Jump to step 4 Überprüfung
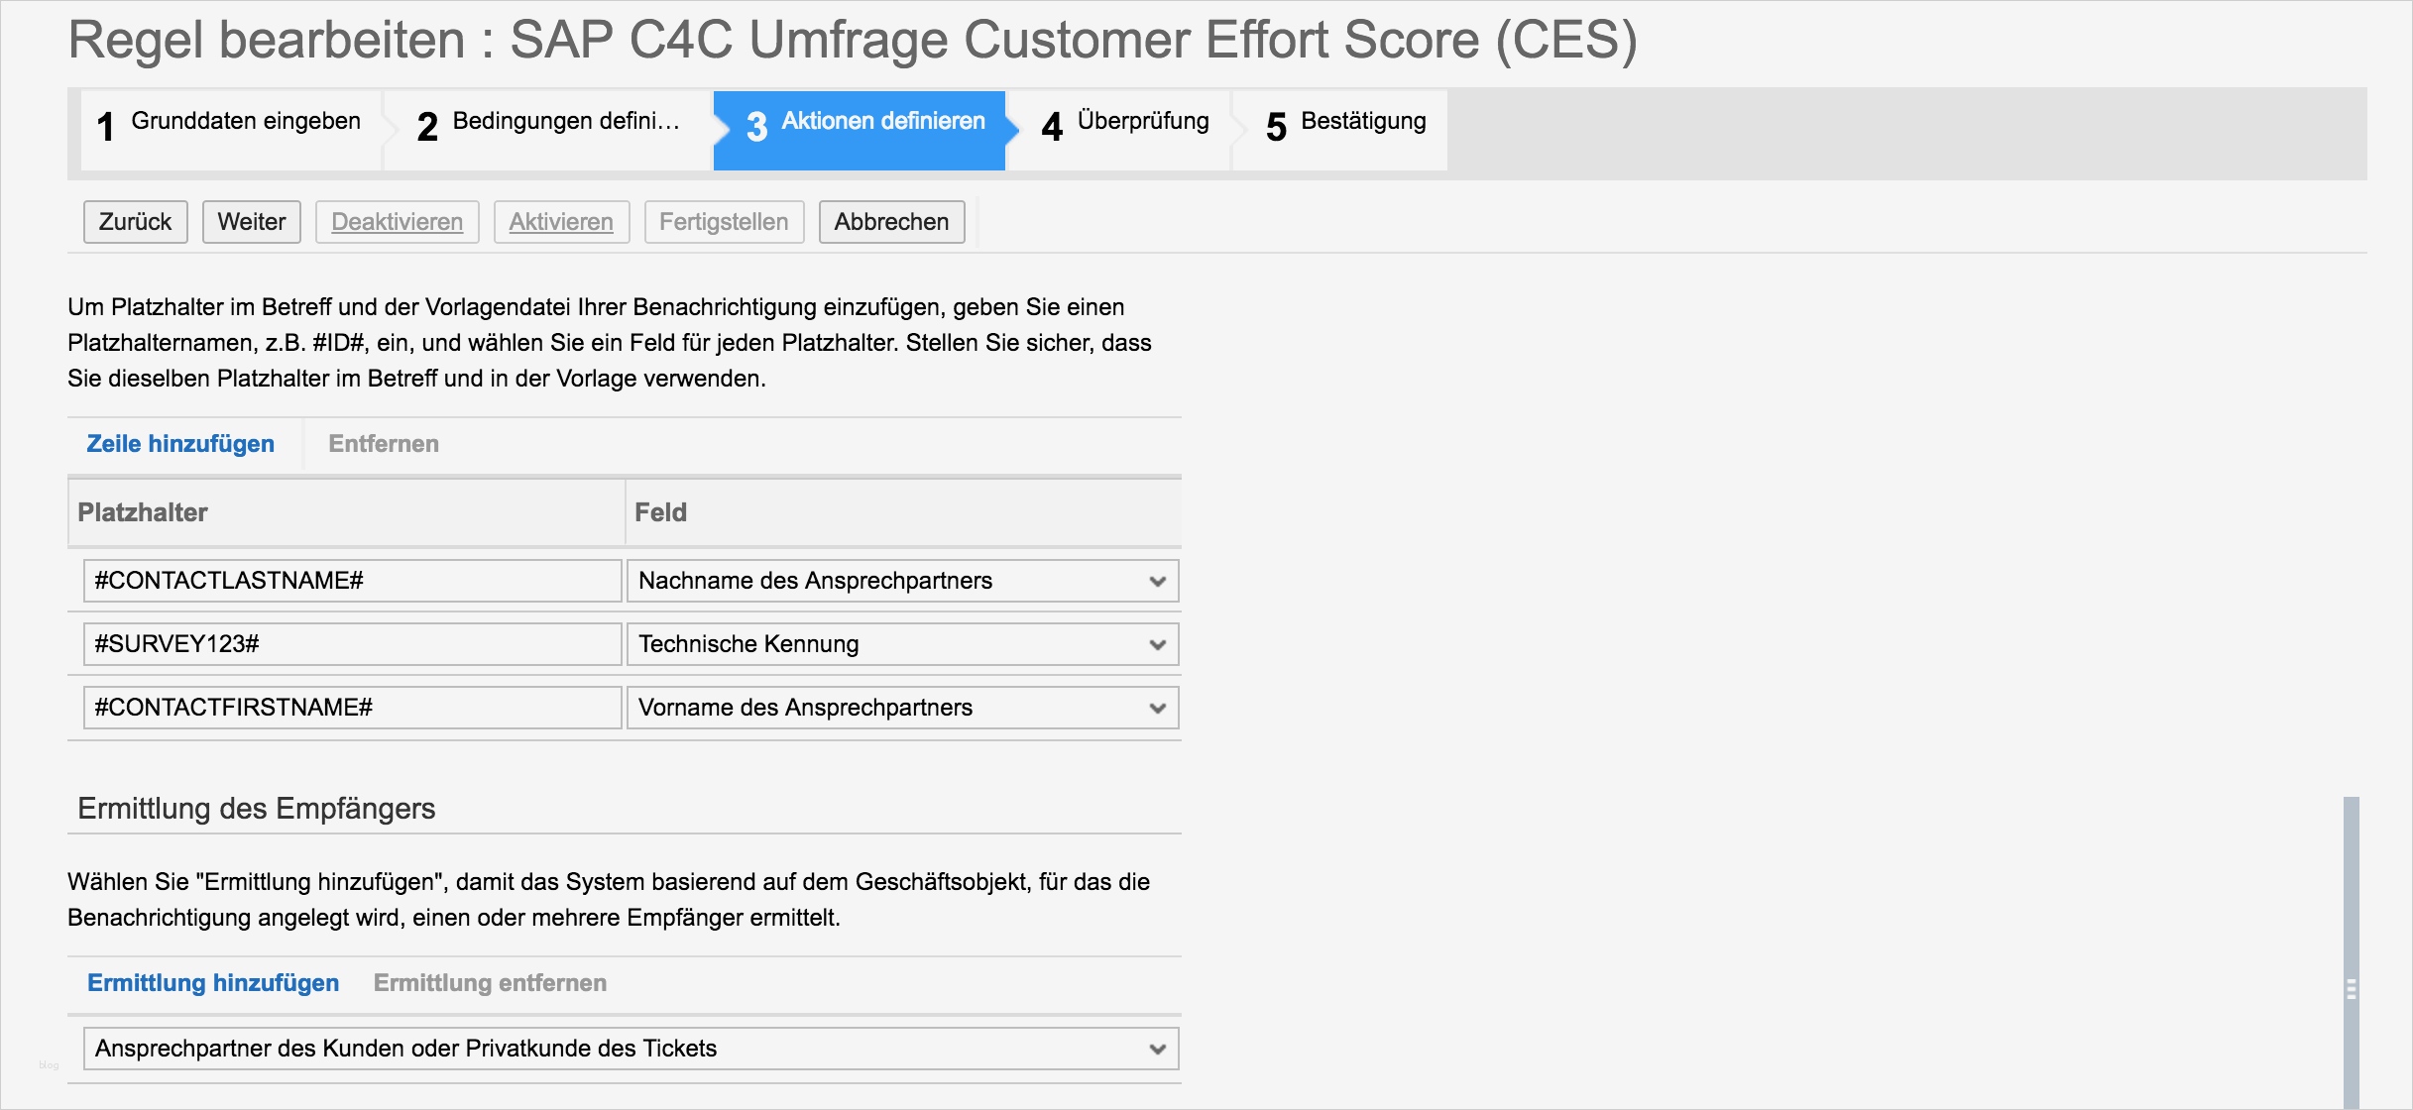Image resolution: width=2413 pixels, height=1110 pixels. 1124,124
